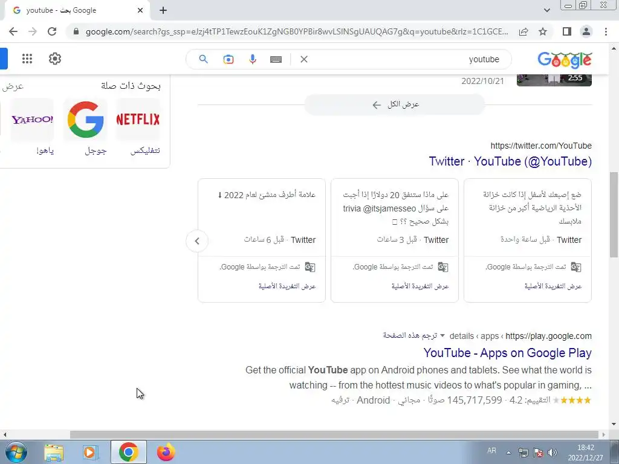Screen dimensions: 619x464
Task: Search by image with camera icon
Action: pyautogui.click(x=228, y=59)
